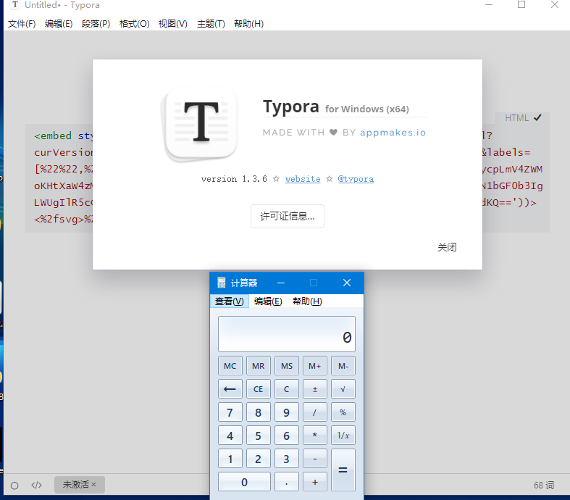The height and width of the screenshot is (500, 570).
Task: Click the plus + key
Action: click(315, 482)
